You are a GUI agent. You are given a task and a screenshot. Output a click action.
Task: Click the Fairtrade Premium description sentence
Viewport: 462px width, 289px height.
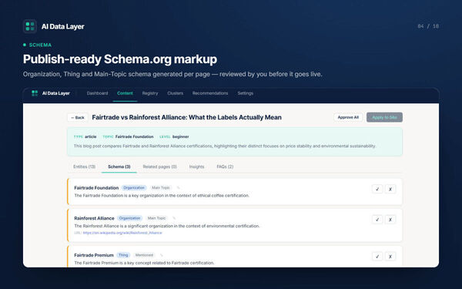tap(145, 263)
